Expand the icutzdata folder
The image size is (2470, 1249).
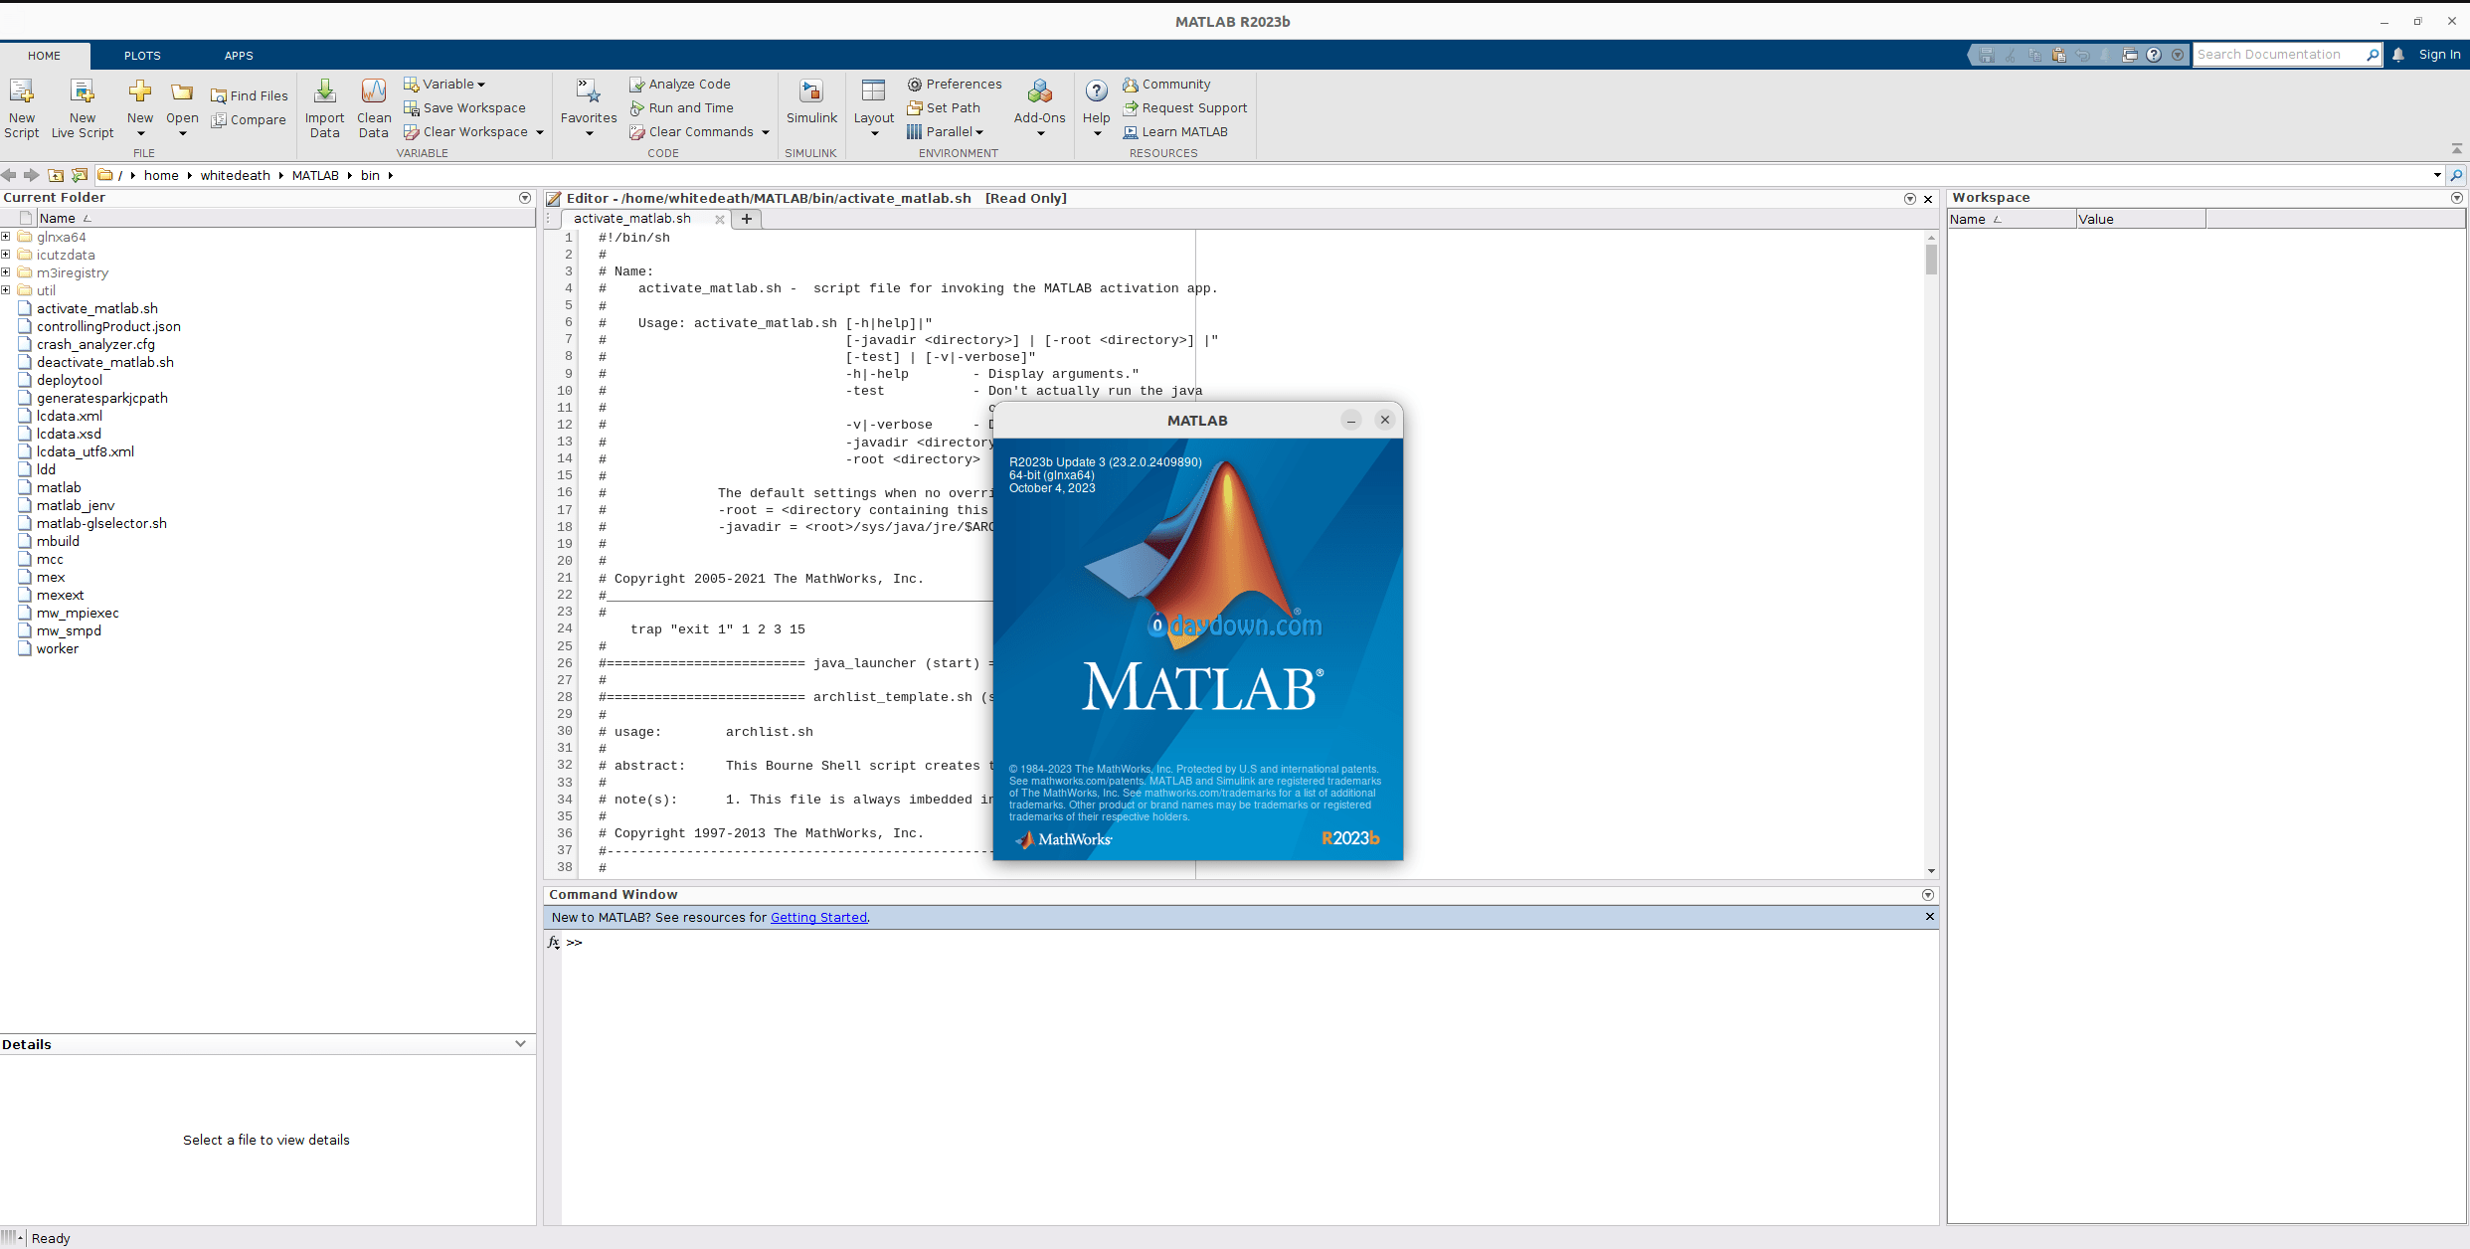pyautogui.click(x=6, y=255)
